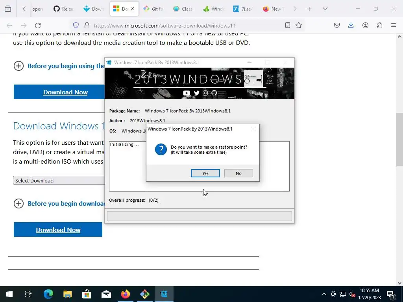Toggle reader view icon
The height and width of the screenshot is (302, 403).
point(288,26)
